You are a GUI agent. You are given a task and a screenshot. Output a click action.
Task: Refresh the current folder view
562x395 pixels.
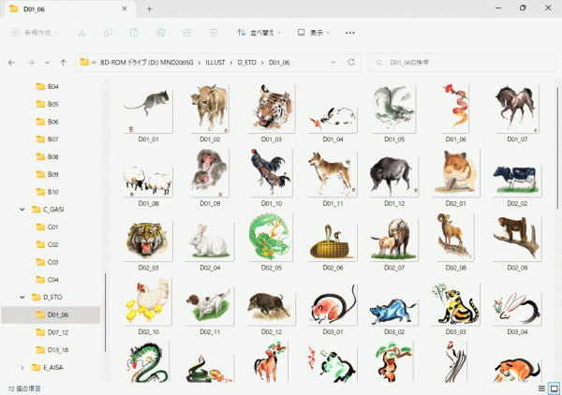(x=351, y=63)
